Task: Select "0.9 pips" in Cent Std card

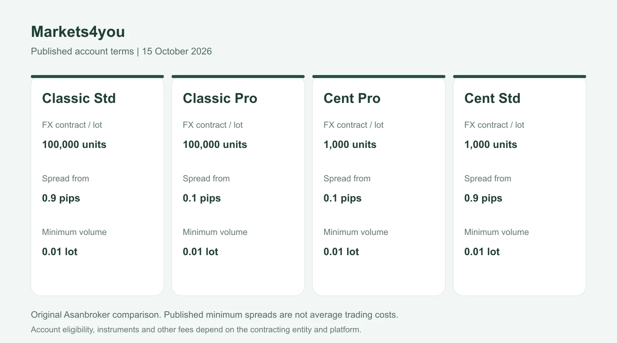Action: coord(483,198)
